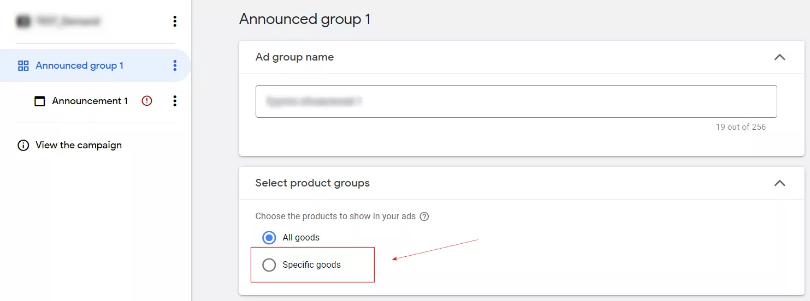810x301 pixels.
Task: Click the grid icon beside Announced group 1
Action: point(23,66)
